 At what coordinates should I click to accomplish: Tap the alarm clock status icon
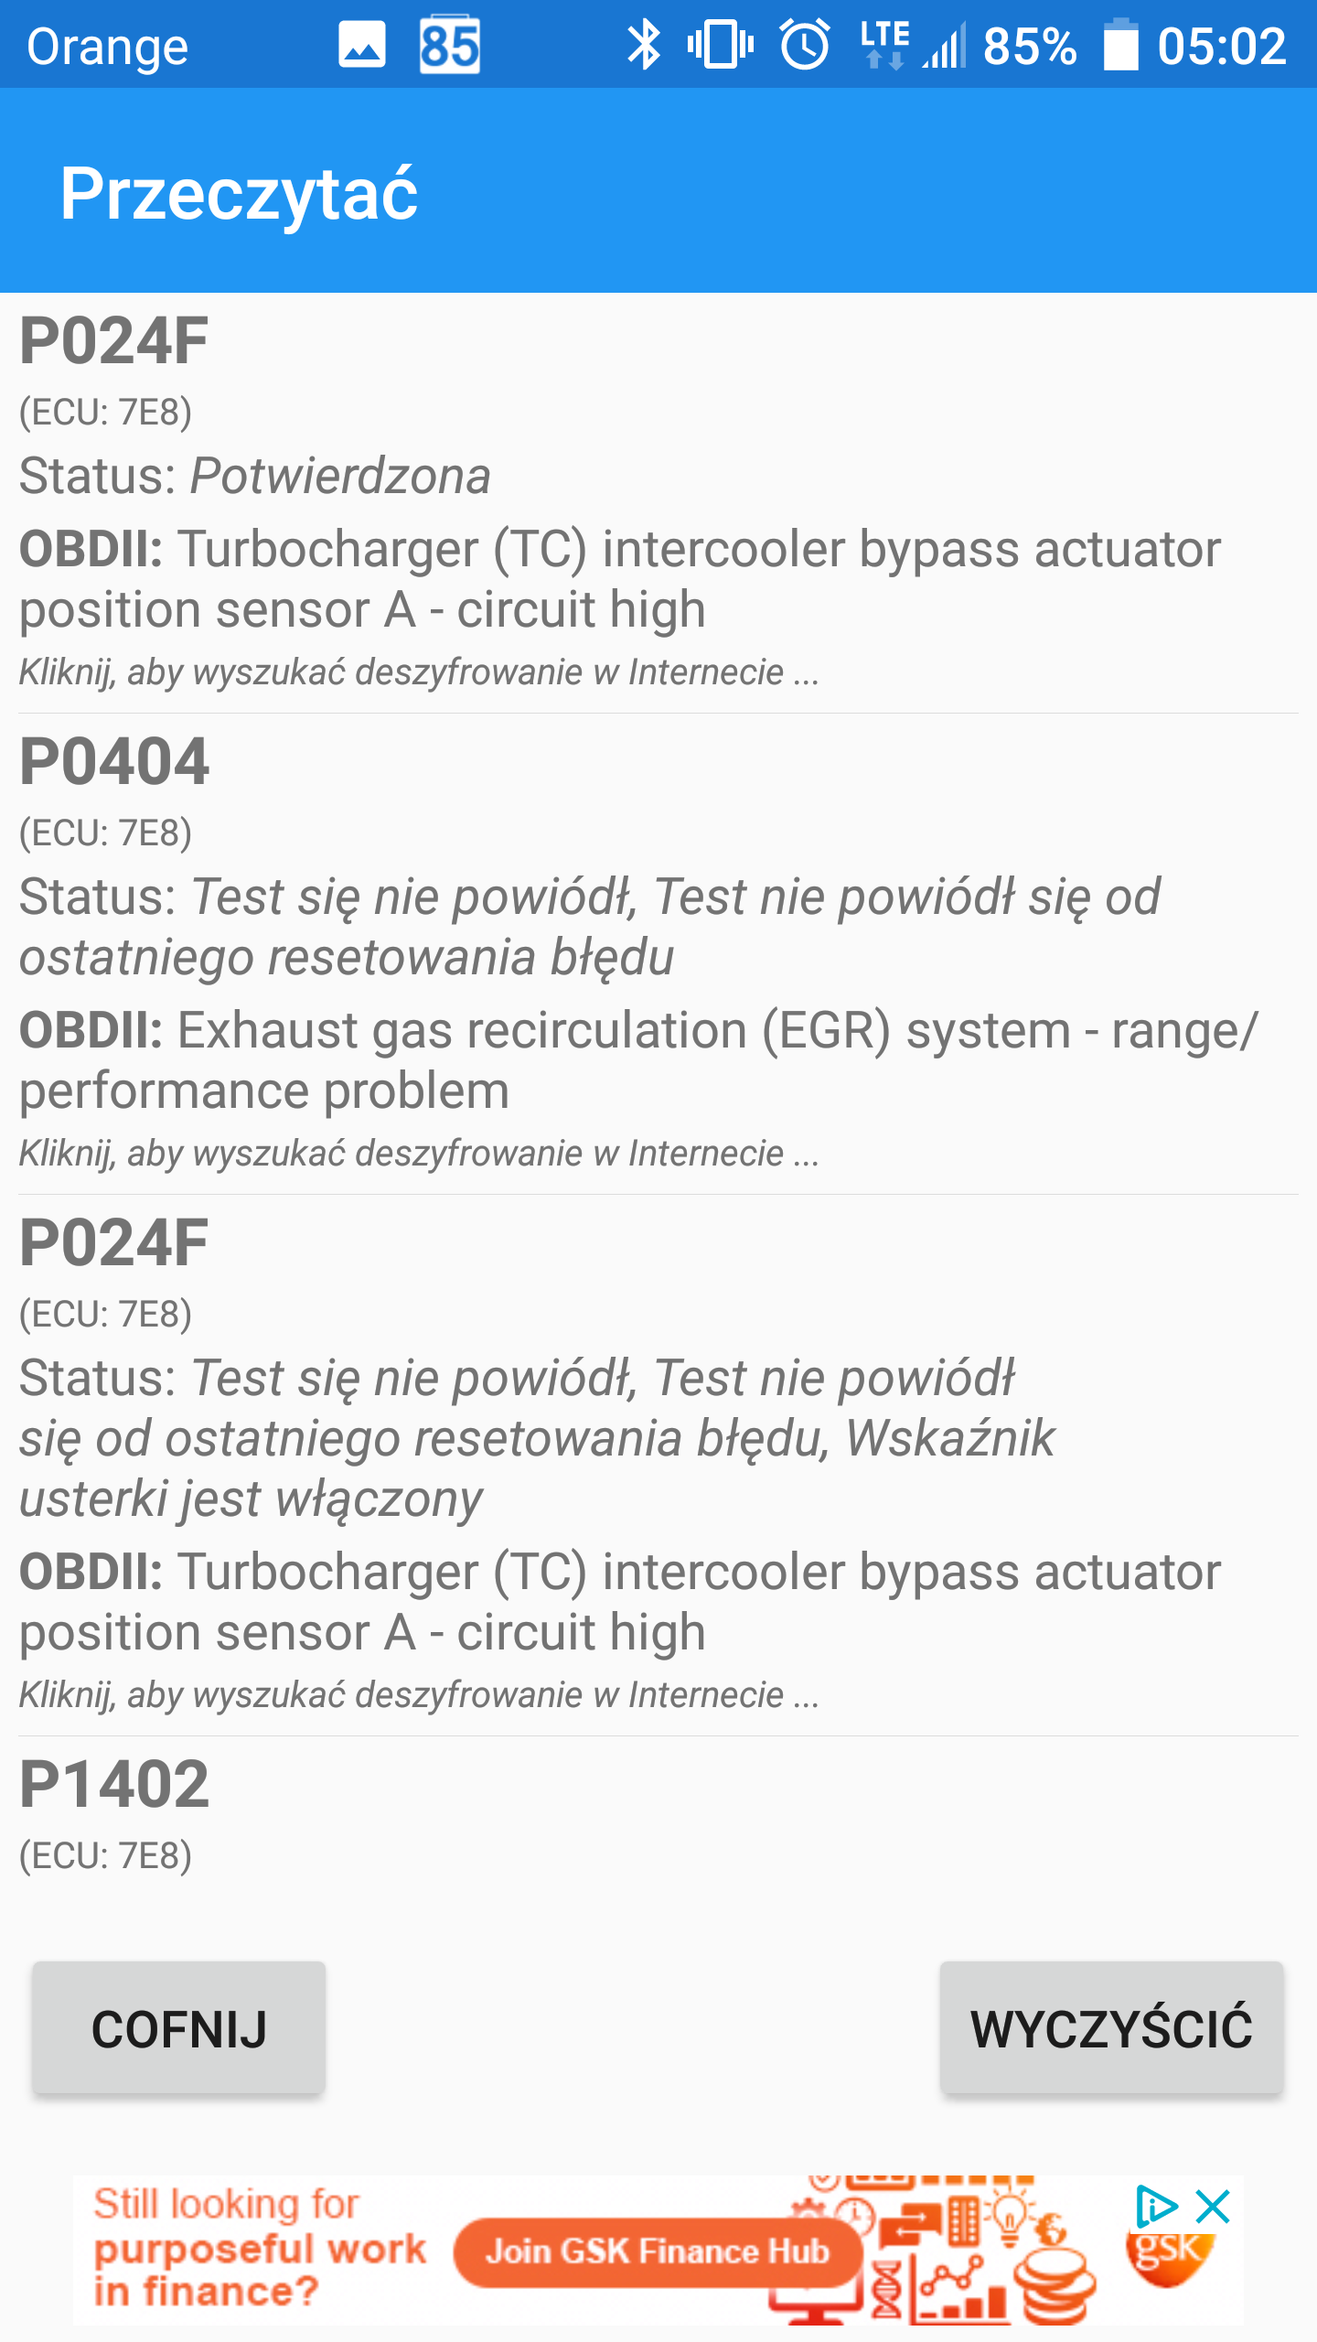point(805,45)
